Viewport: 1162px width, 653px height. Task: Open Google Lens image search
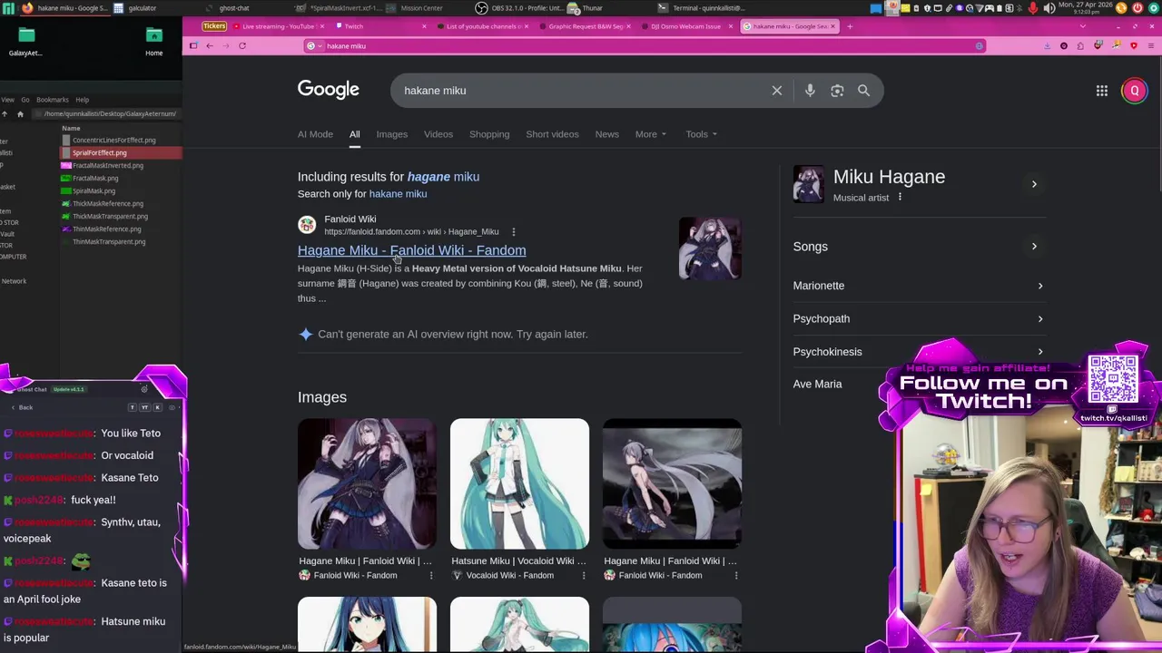837,91
